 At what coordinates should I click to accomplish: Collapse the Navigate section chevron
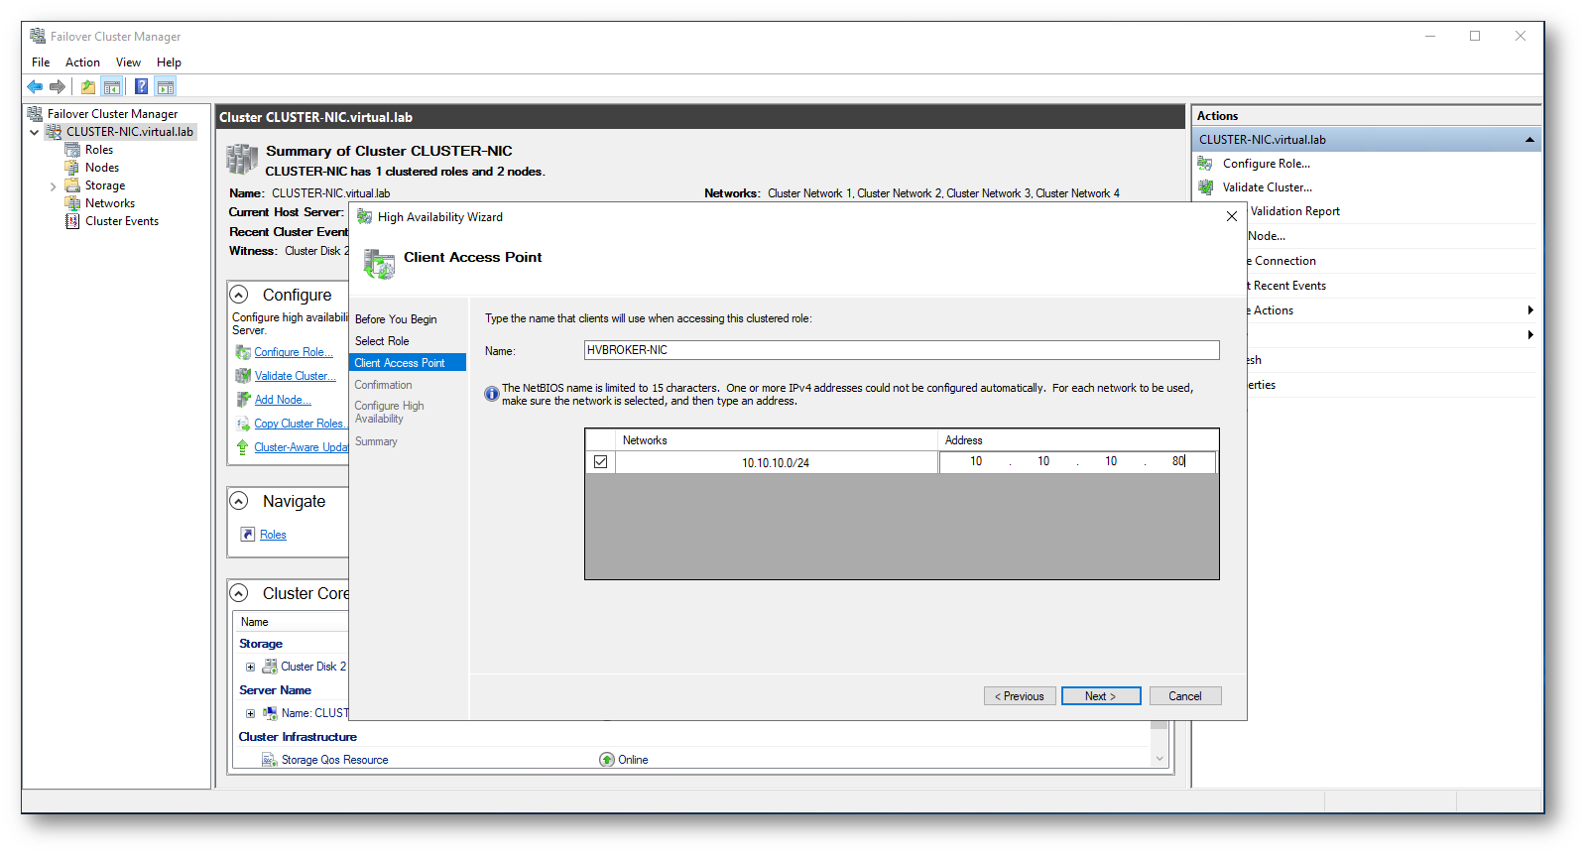pos(239,501)
